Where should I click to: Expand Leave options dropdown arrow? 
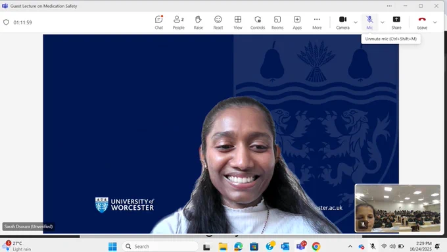[x=435, y=22]
